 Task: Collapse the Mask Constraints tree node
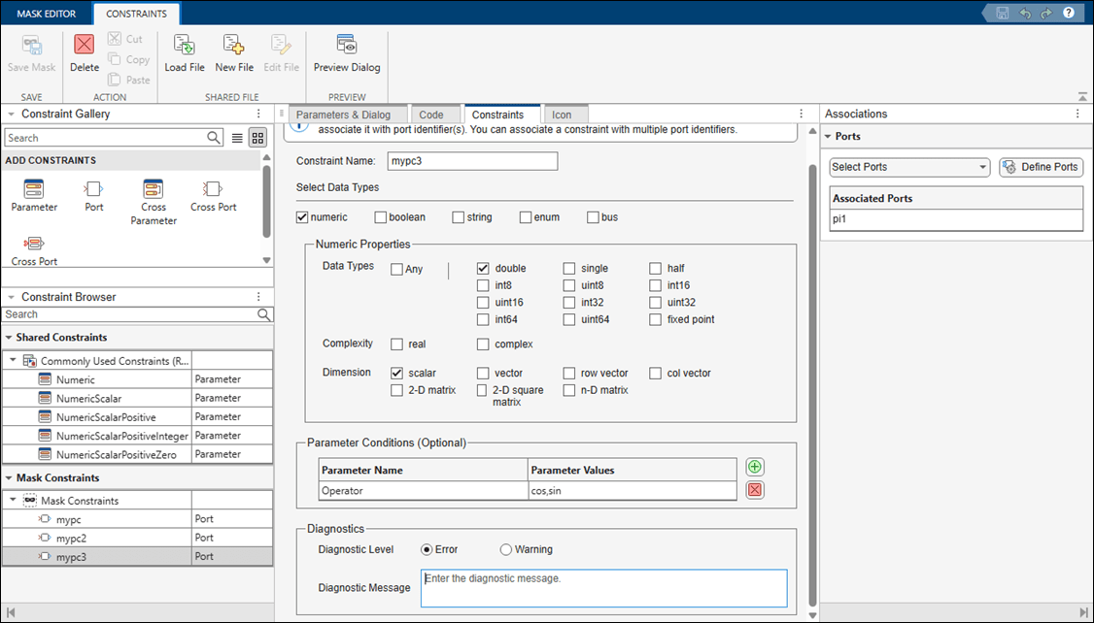tap(13, 501)
